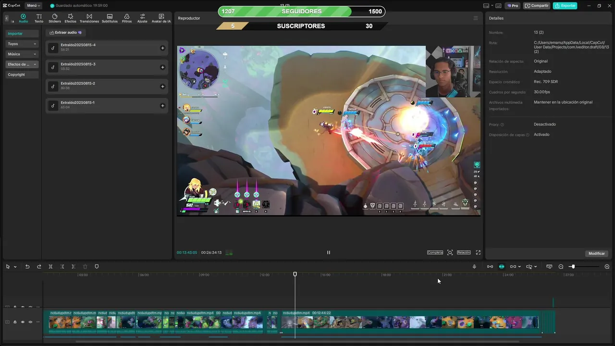Image resolution: width=615 pixels, height=346 pixels.
Task: Open the Subtítulos tab
Action: coord(110,18)
